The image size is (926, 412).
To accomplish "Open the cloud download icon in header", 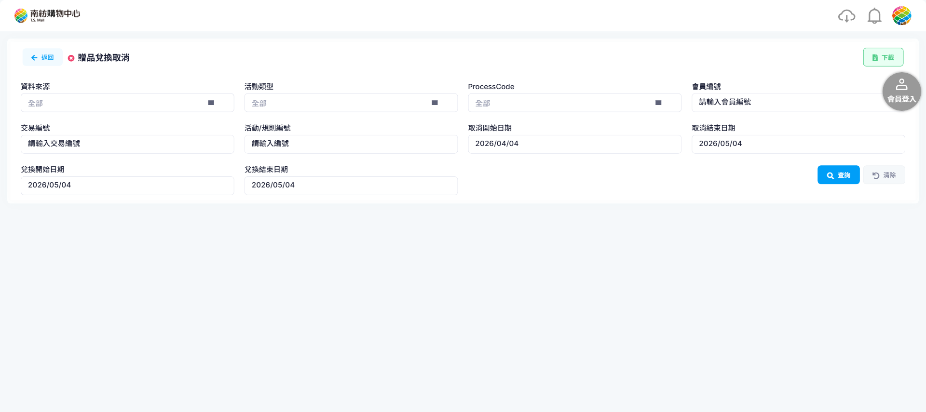I will (846, 16).
